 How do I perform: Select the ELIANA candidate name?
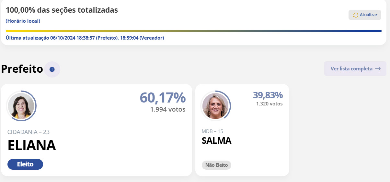32,146
